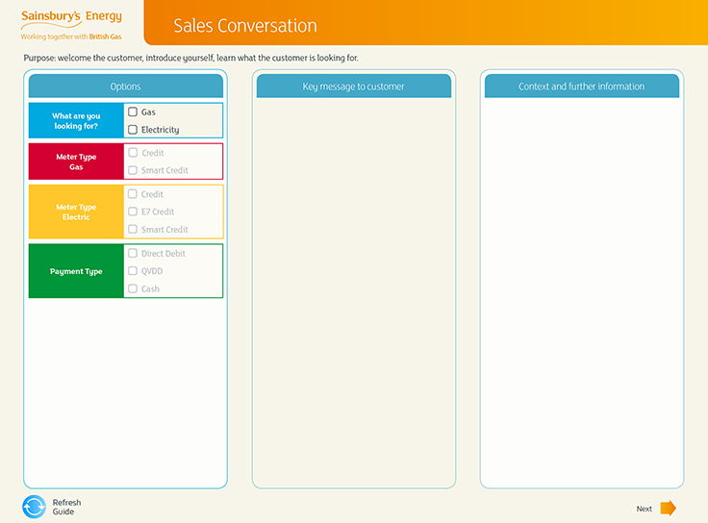
Task: Tick the Gas checkbox
Action: [x=133, y=112]
